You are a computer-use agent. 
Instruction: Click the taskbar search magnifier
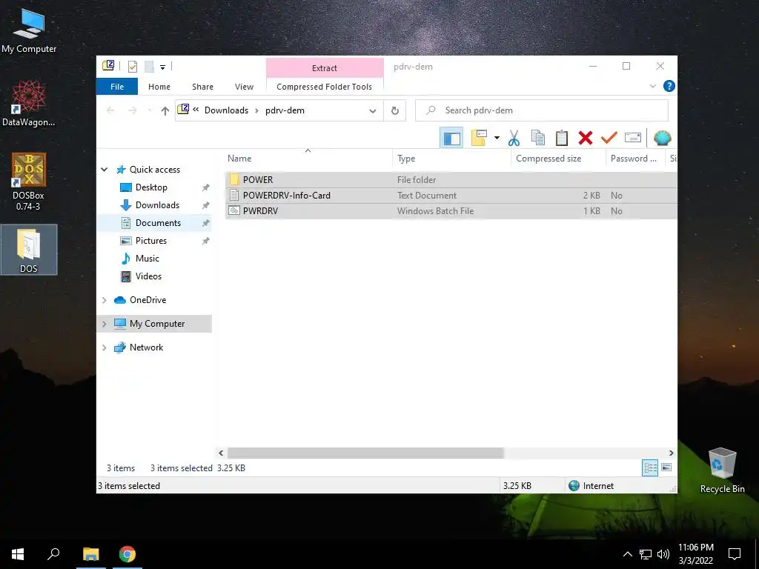click(x=53, y=554)
